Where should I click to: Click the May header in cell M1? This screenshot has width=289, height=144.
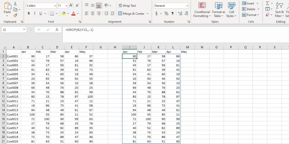click(188, 52)
